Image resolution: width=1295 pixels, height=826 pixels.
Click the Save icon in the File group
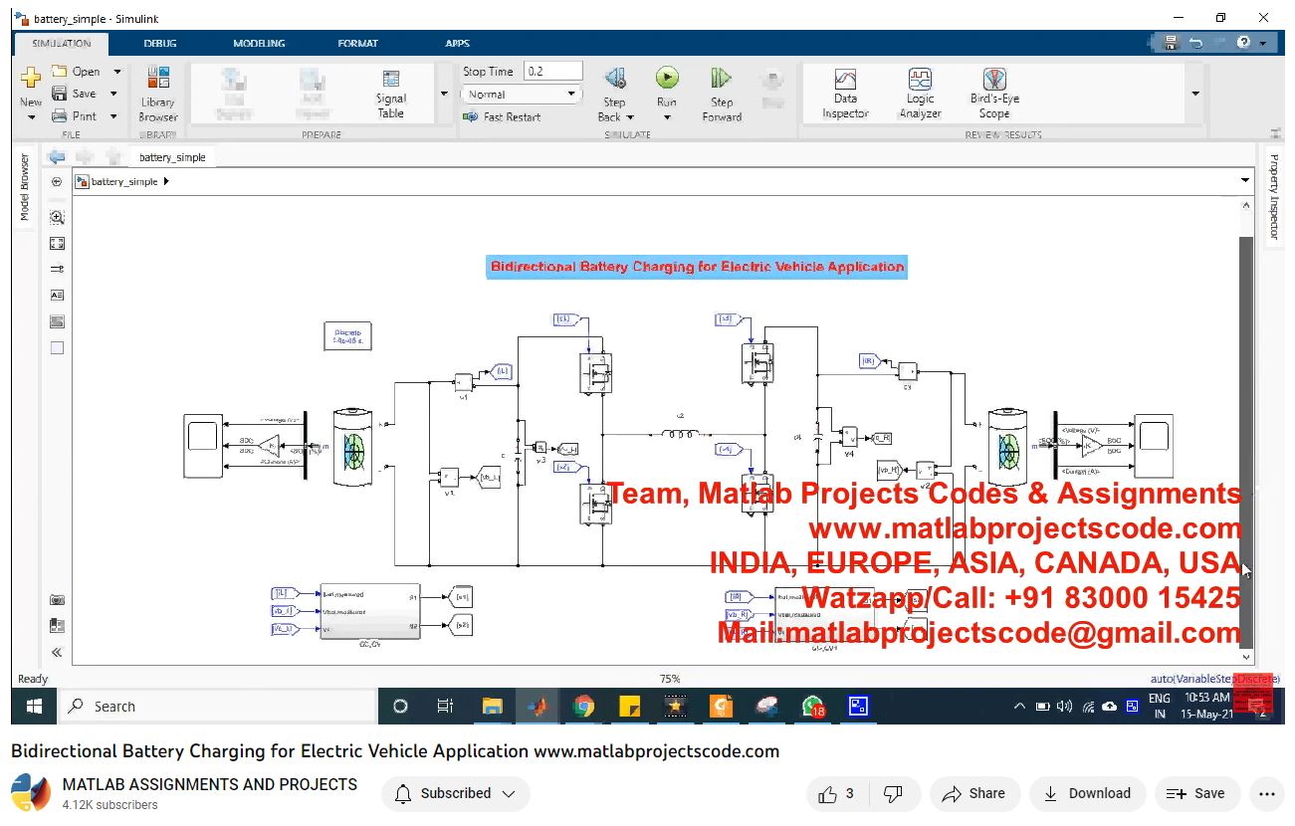click(x=59, y=94)
